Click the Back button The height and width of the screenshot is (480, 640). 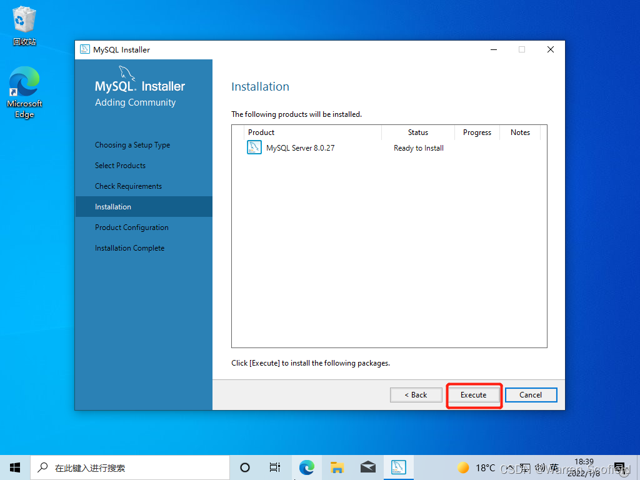pyautogui.click(x=416, y=395)
